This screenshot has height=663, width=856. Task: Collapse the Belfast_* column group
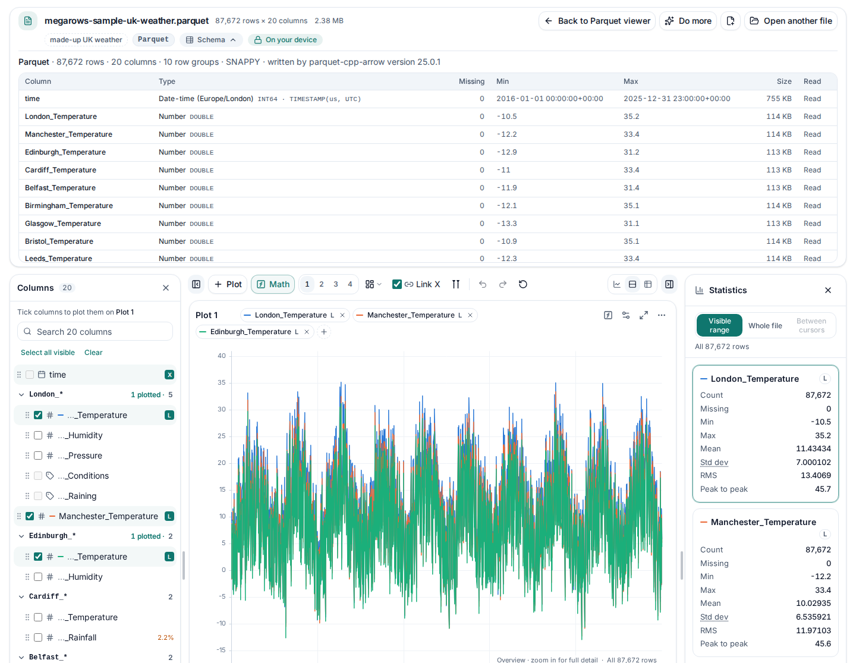coord(21,657)
